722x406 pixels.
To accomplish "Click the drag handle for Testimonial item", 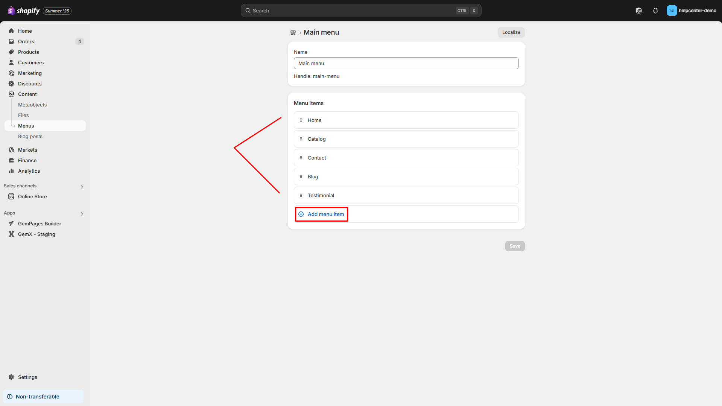I will pos(301,195).
